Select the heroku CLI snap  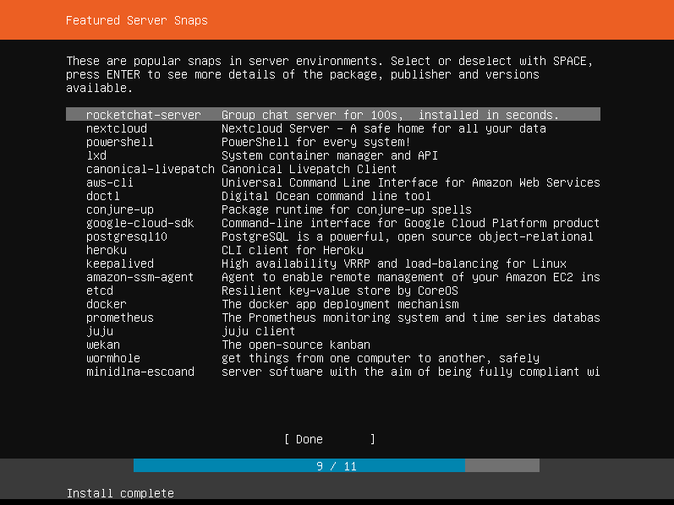333,250
